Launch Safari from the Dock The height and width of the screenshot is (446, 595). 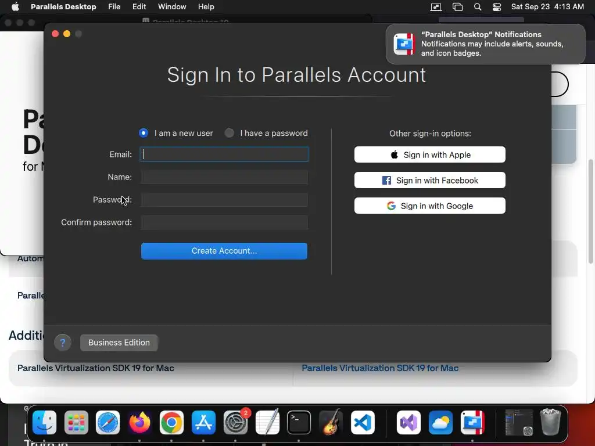[x=107, y=423]
